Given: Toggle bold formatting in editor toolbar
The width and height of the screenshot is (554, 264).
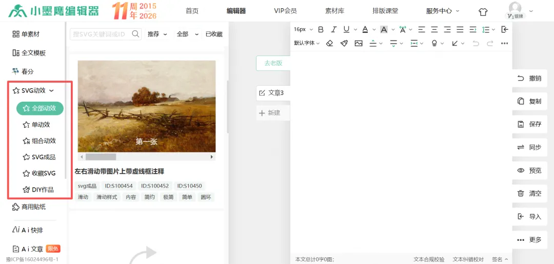Looking at the screenshot, I should pyautogui.click(x=321, y=29).
